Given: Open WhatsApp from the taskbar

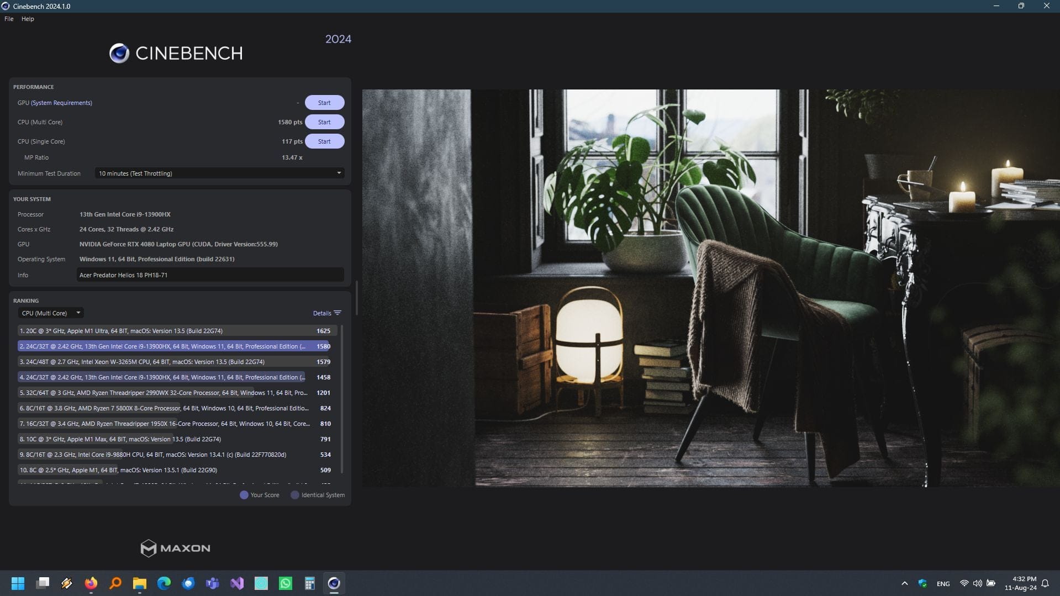Looking at the screenshot, I should (x=286, y=583).
